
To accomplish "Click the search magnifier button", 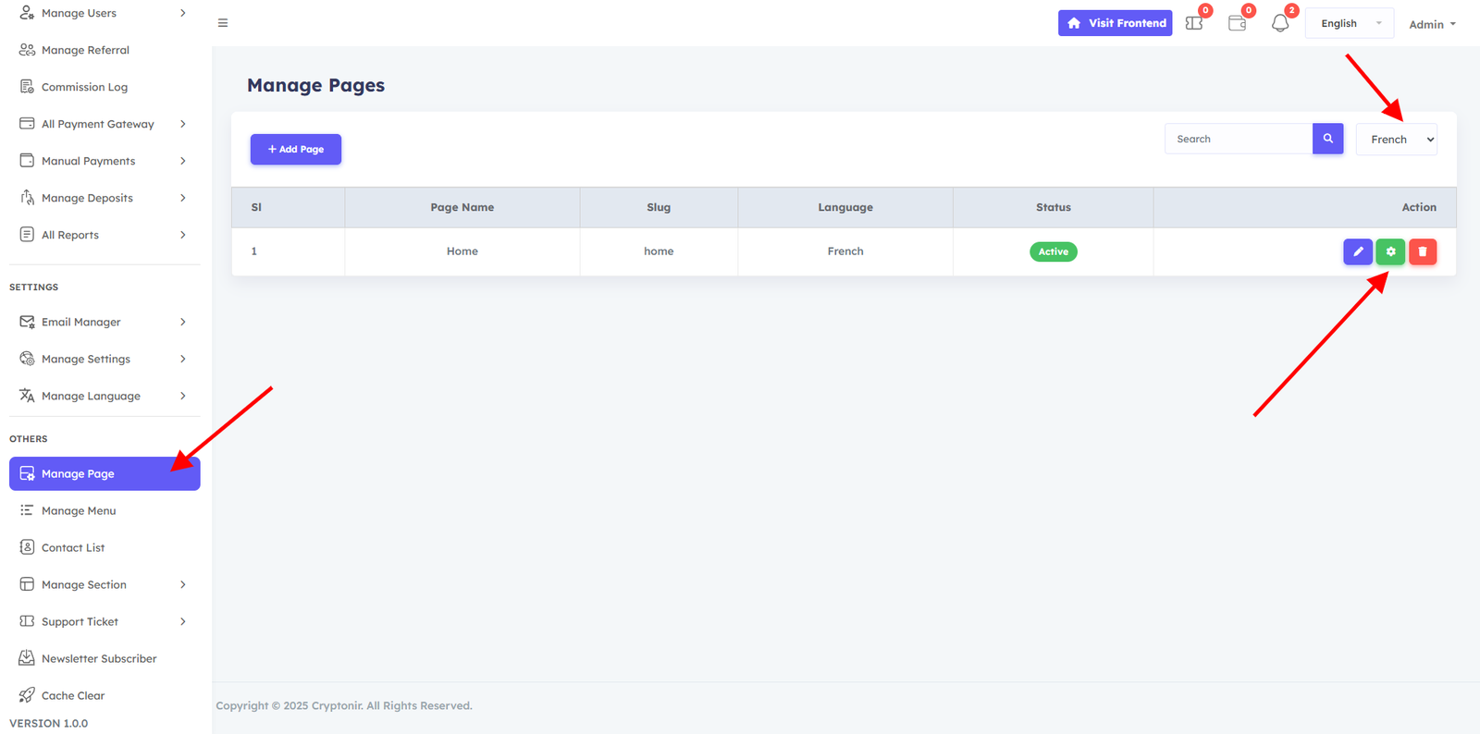I will click(1327, 139).
